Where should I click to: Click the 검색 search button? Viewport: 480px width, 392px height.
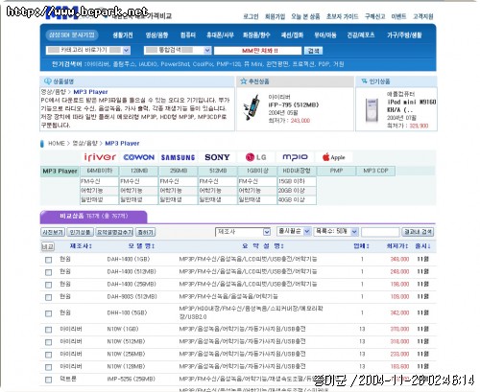[313, 51]
